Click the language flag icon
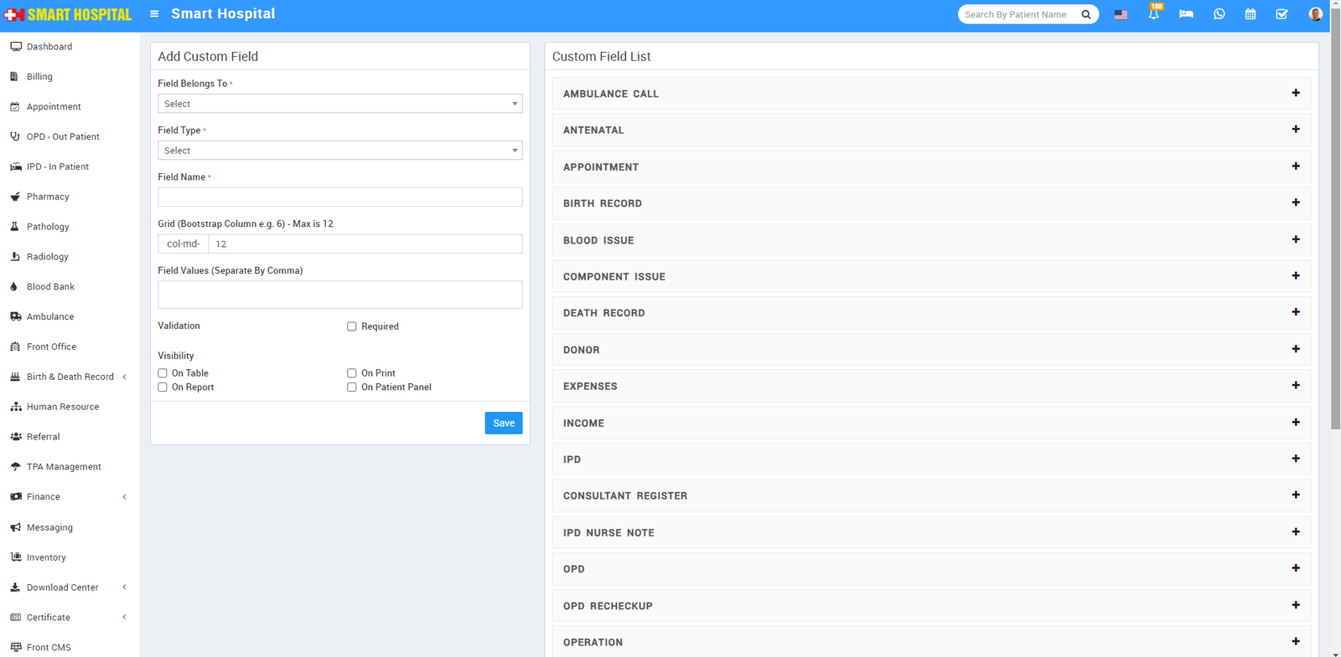The image size is (1341, 657). click(x=1121, y=14)
